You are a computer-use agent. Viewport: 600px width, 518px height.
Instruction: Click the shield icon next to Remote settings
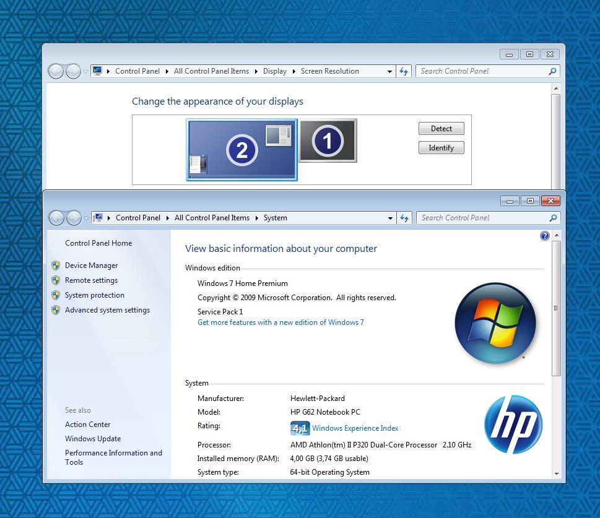coord(56,280)
